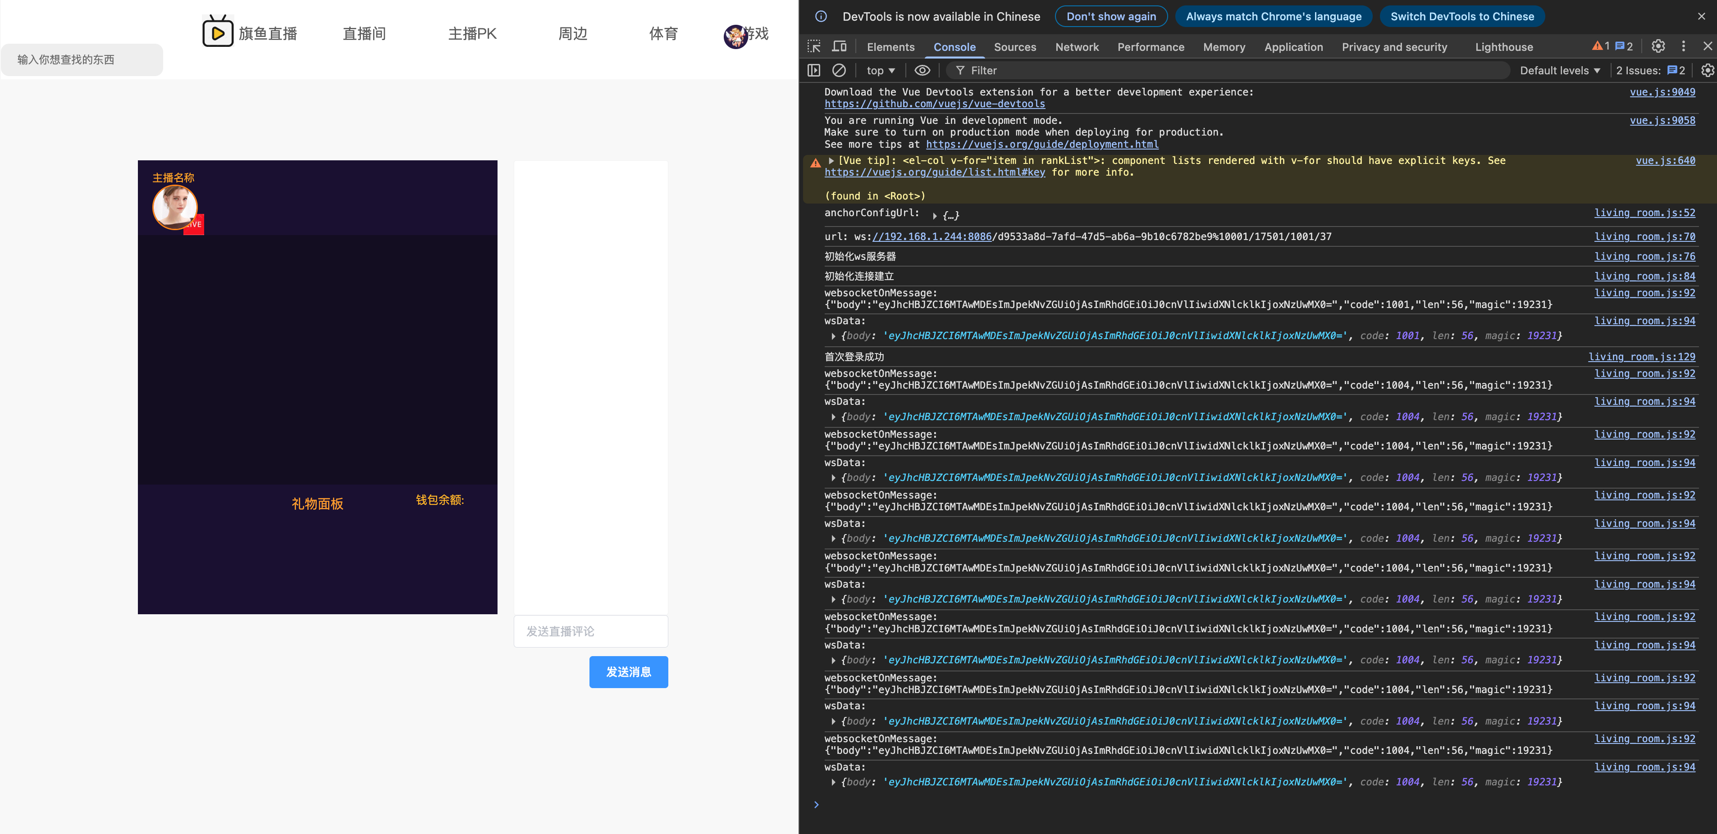Click the DevTools three-dot menu icon
Viewport: 1717px width, 834px height.
click(x=1683, y=46)
